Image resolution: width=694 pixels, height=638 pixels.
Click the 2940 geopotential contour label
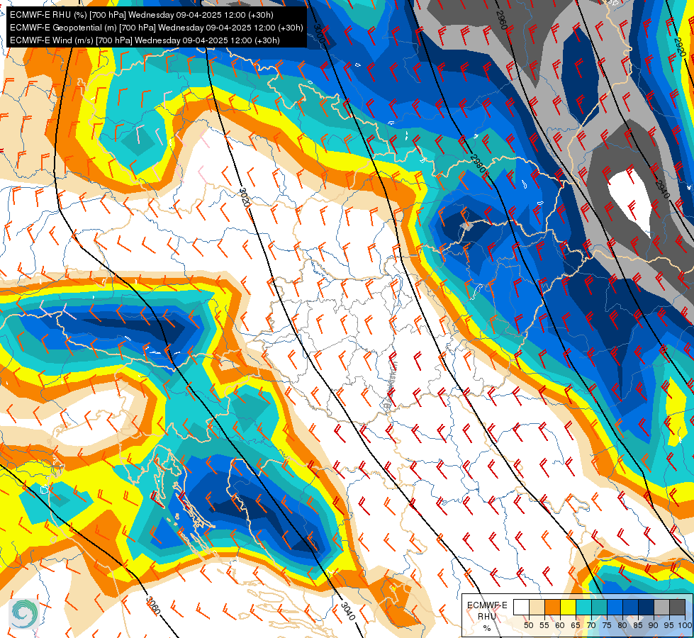click(661, 189)
